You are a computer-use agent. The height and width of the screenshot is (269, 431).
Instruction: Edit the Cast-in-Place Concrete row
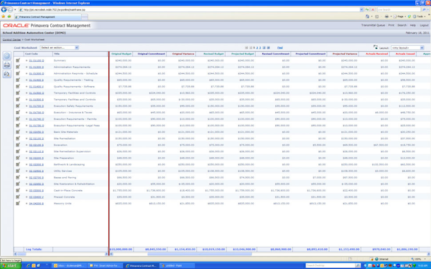click(18, 190)
